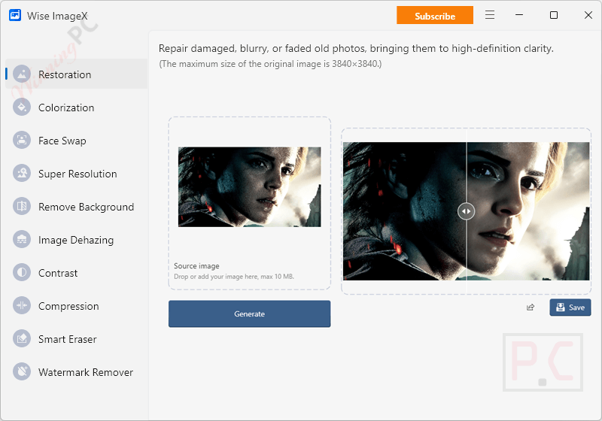602x421 pixels.
Task: Minimize the Wise ImageX window
Action: click(519, 15)
